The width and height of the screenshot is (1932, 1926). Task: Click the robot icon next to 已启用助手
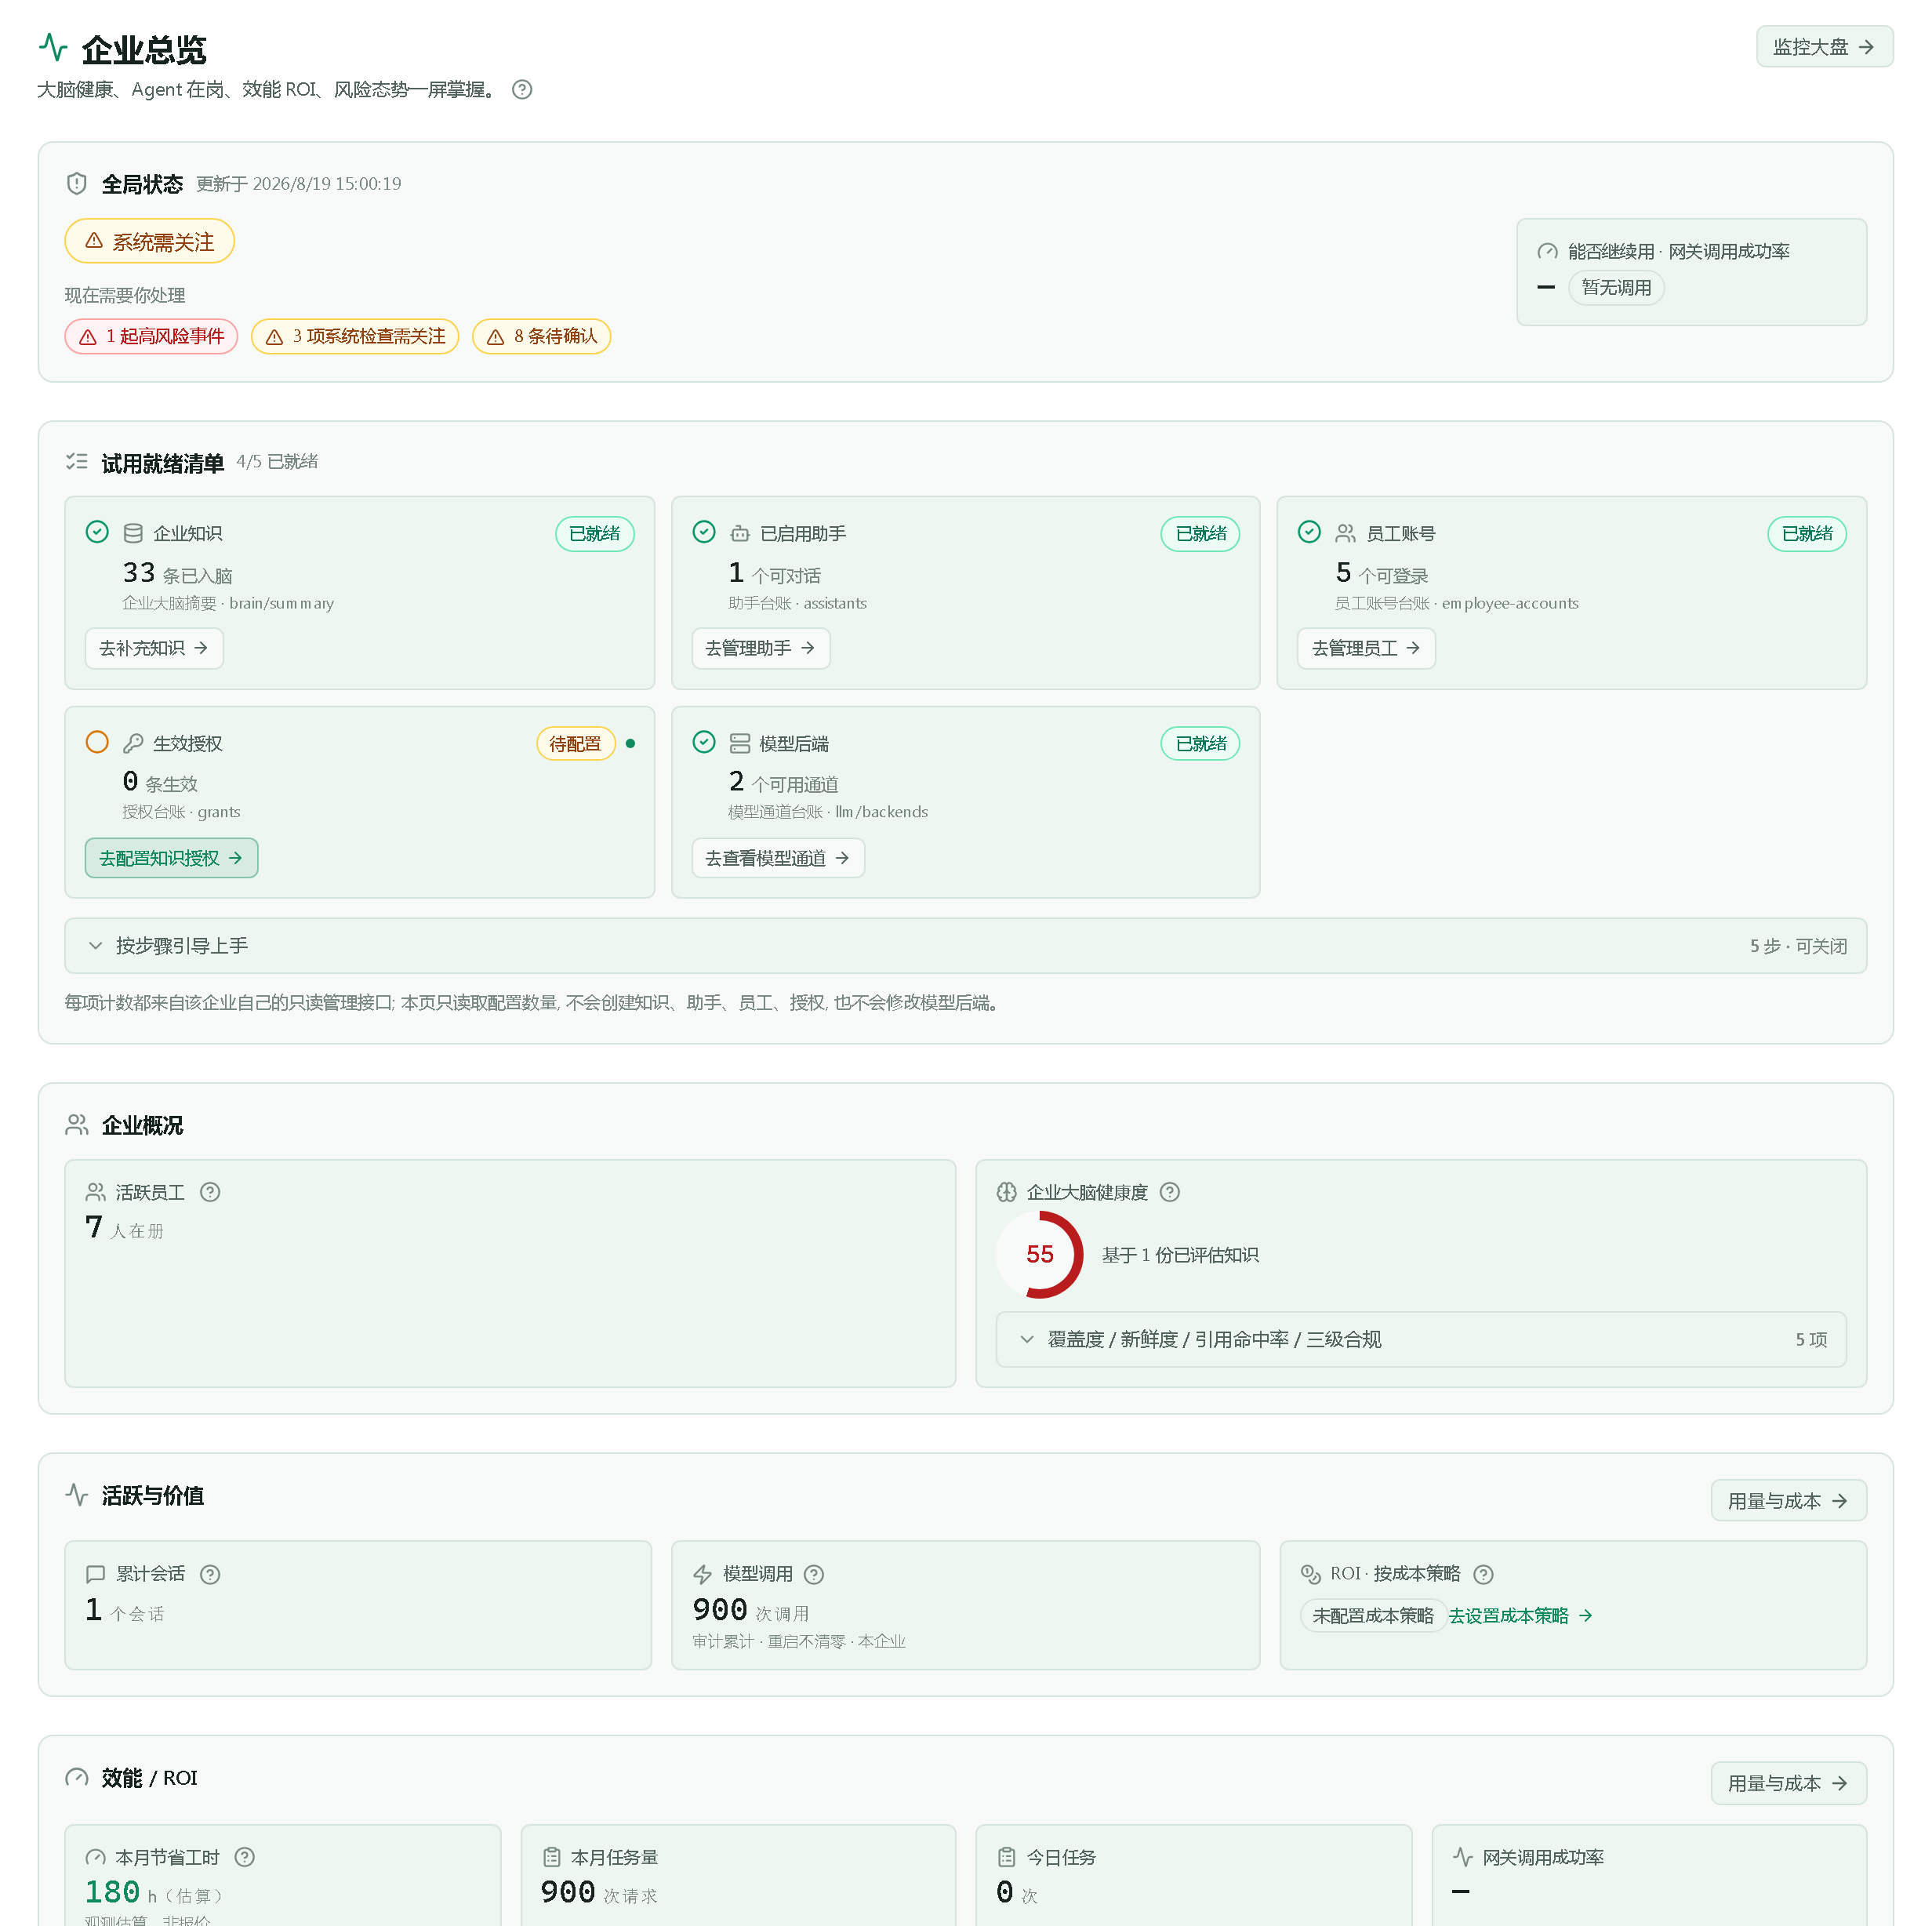[x=740, y=533]
